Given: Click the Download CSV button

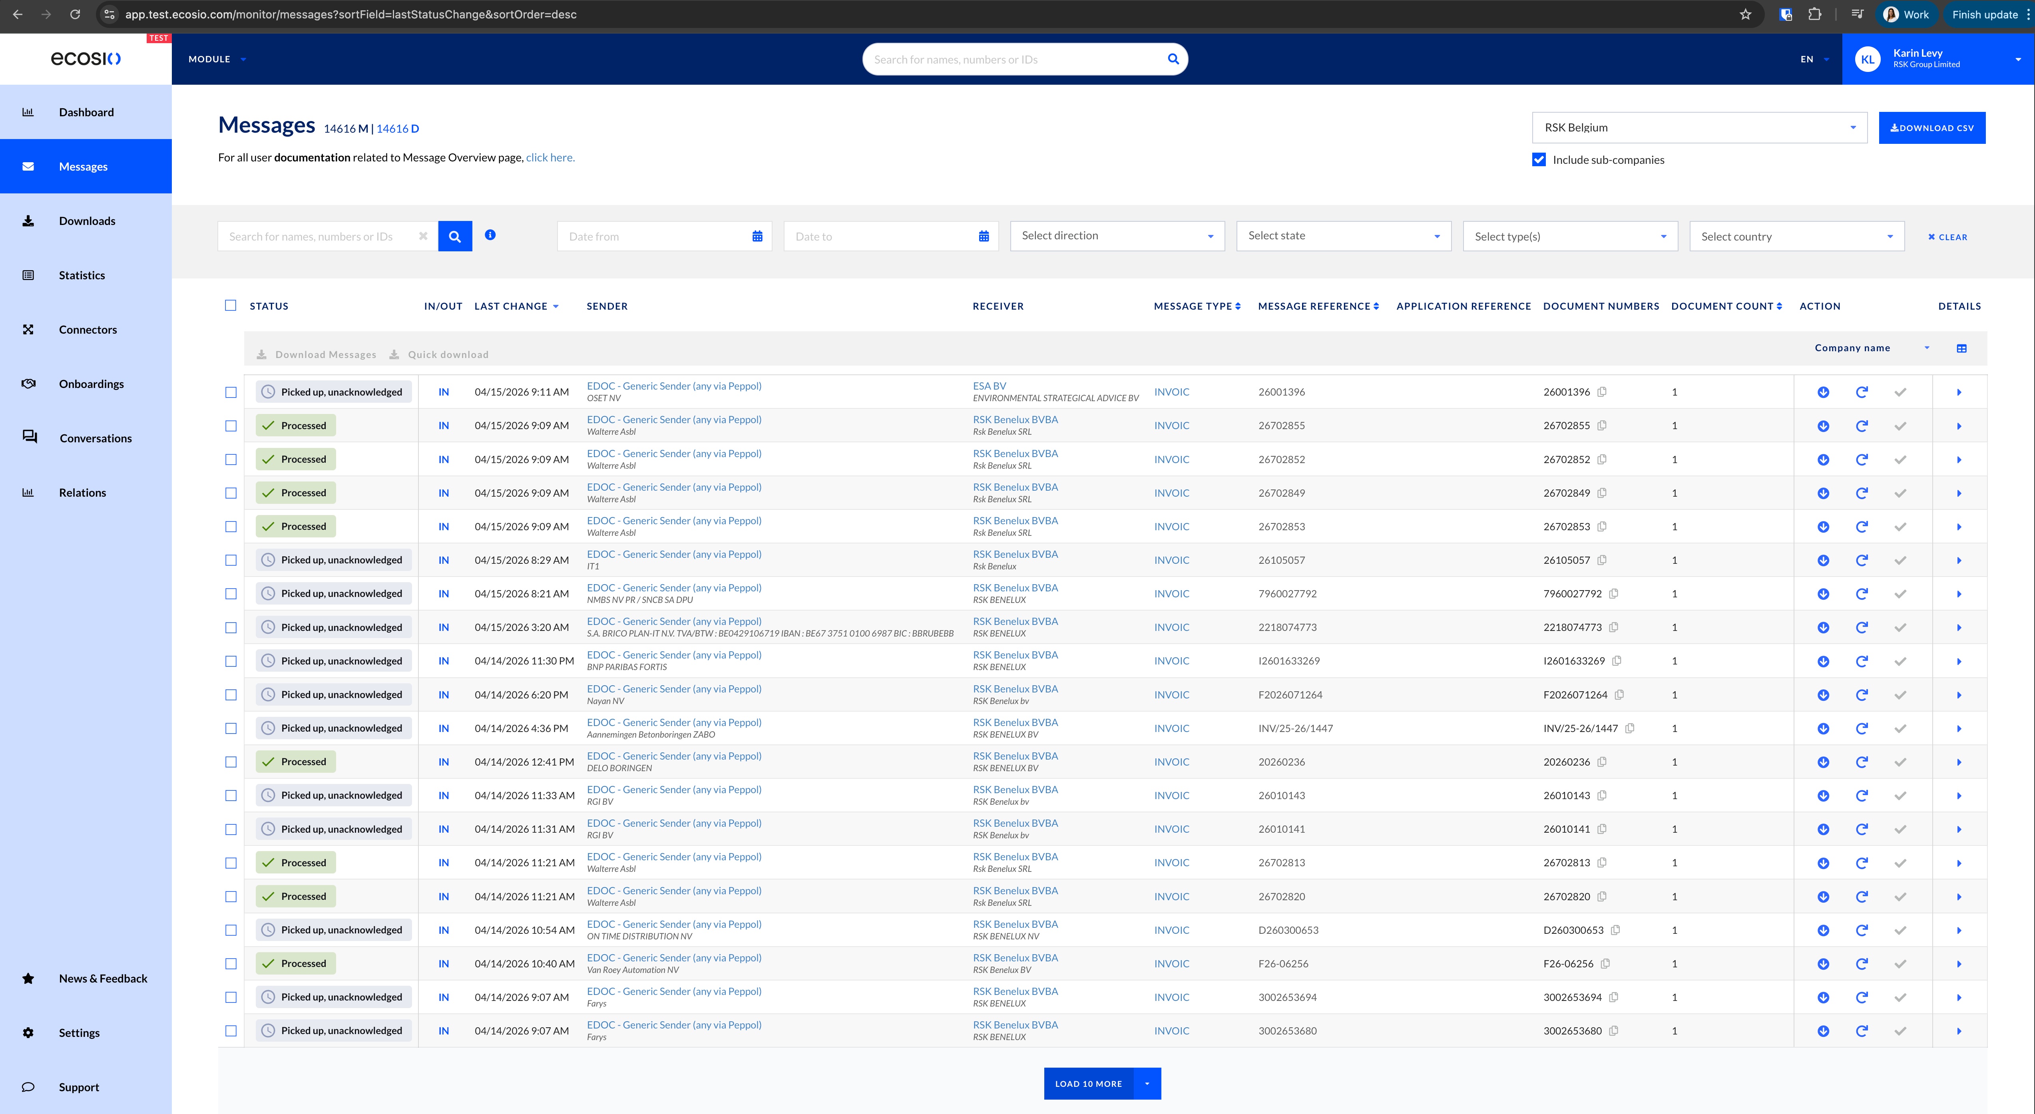Looking at the screenshot, I should [1932, 128].
